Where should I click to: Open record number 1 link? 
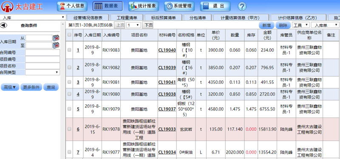click(x=78, y=50)
